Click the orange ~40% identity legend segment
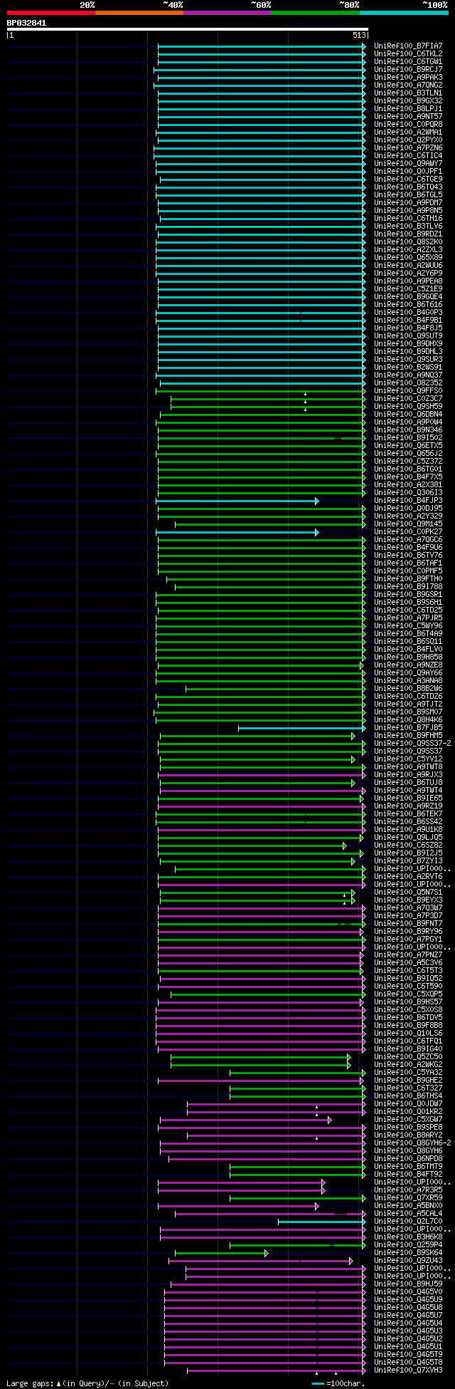The height and width of the screenshot is (1389, 455). 139,12
